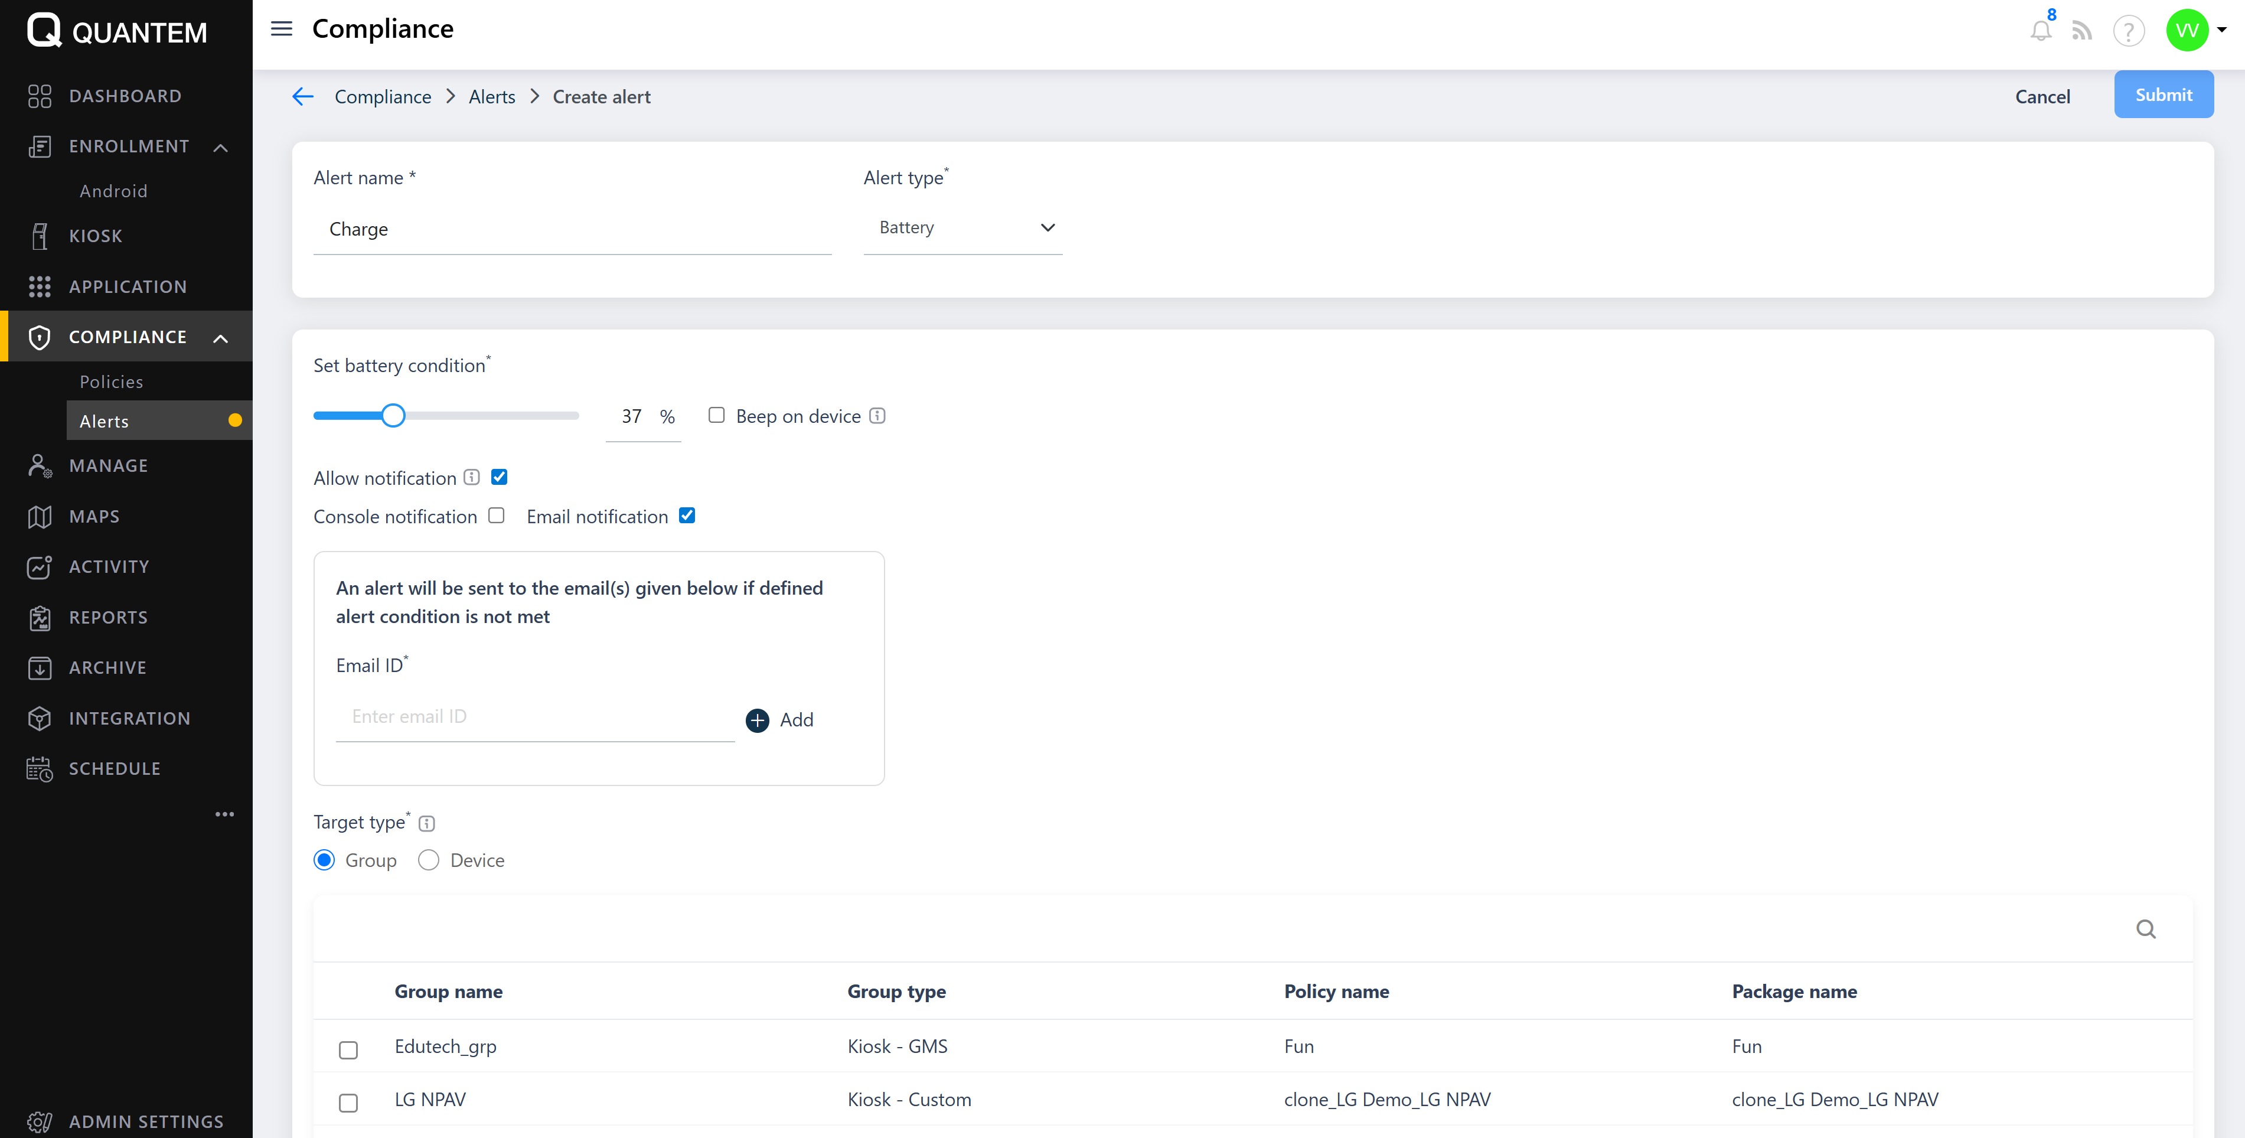Click the back arrow in breadcrumb
This screenshot has height=1138, width=2245.
(302, 97)
